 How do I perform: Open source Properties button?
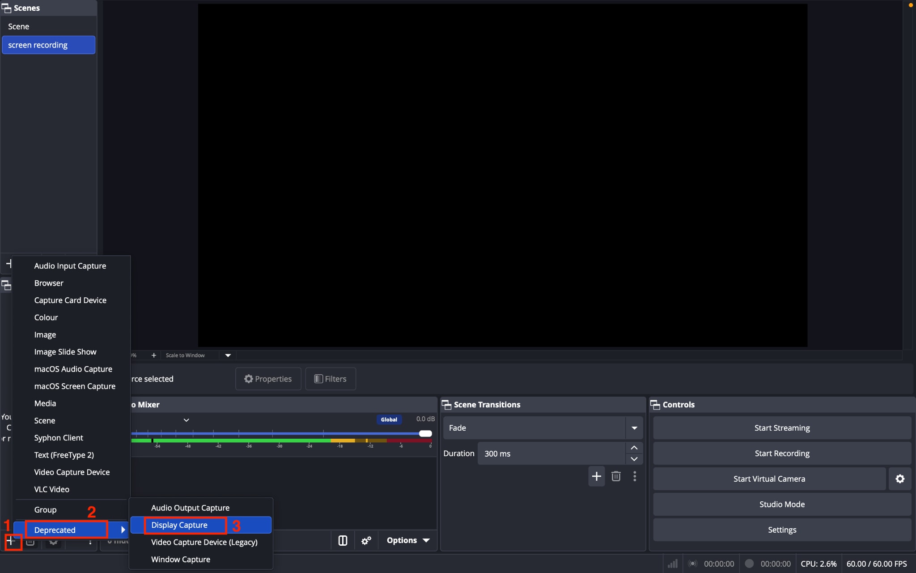coord(268,379)
